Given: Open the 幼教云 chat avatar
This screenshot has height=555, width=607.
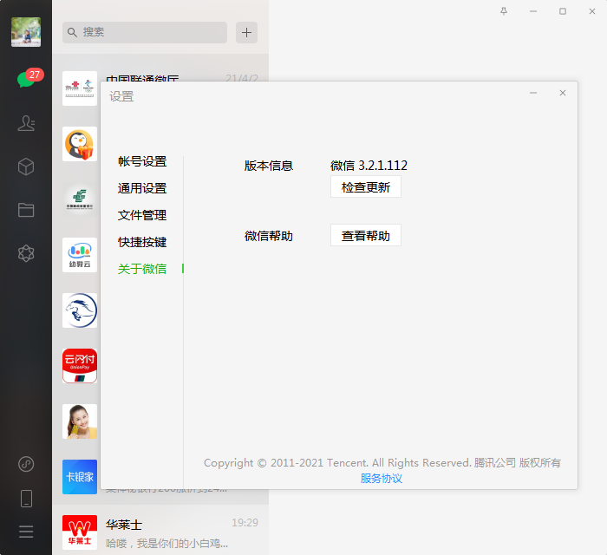Looking at the screenshot, I should [x=80, y=255].
